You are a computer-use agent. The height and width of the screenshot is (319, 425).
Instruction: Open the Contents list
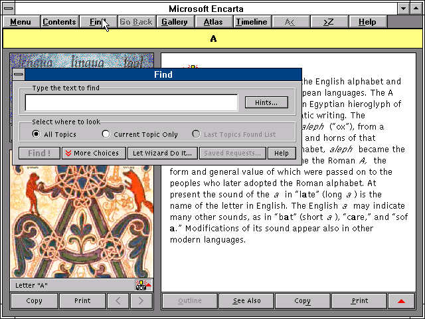click(59, 22)
